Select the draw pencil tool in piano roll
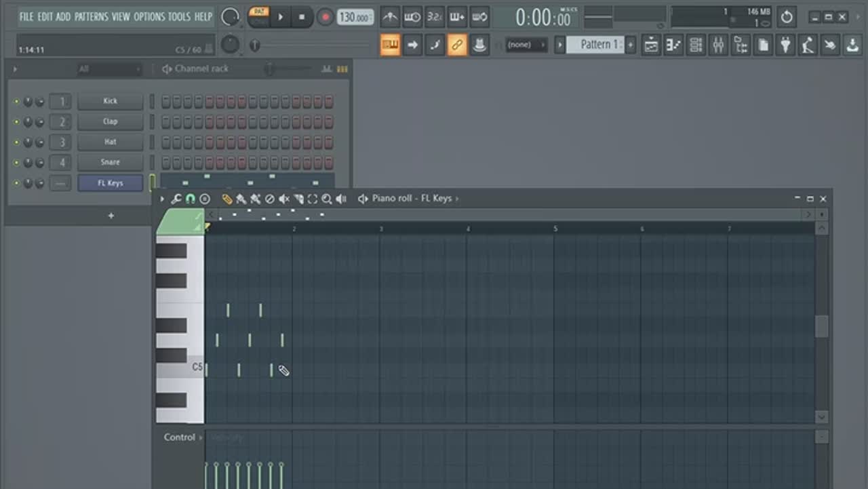The width and height of the screenshot is (868, 489). click(x=226, y=199)
